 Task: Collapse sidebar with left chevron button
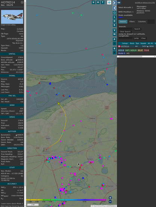tap(114, 8)
